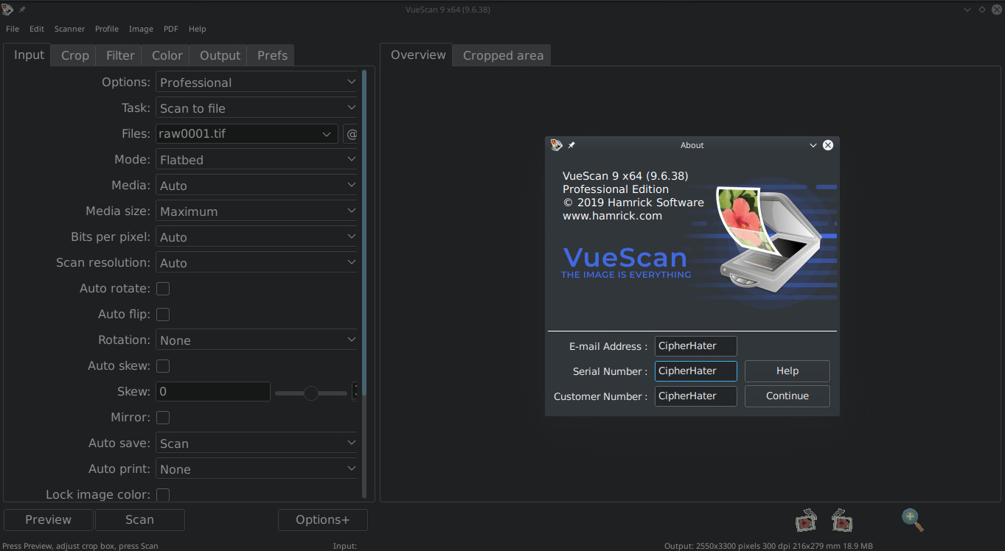Open the Media size dropdown showing Maximum

pyautogui.click(x=257, y=211)
